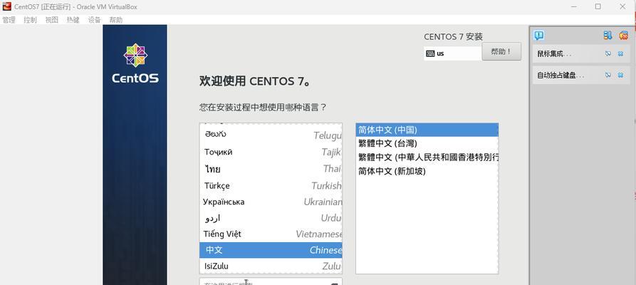Dismiss the 鼠标集成 notification
Screen dimensions: 636x285
point(620,53)
